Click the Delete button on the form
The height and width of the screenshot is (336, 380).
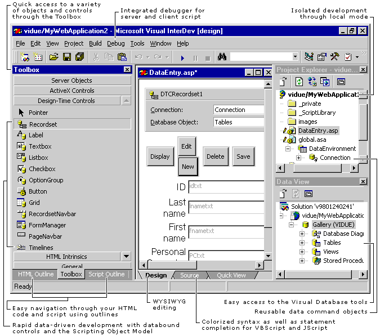(x=216, y=156)
